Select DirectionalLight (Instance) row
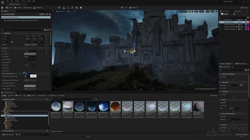Image resolution: width=250 pixels, height=140 pixels. [x=26, y=17]
